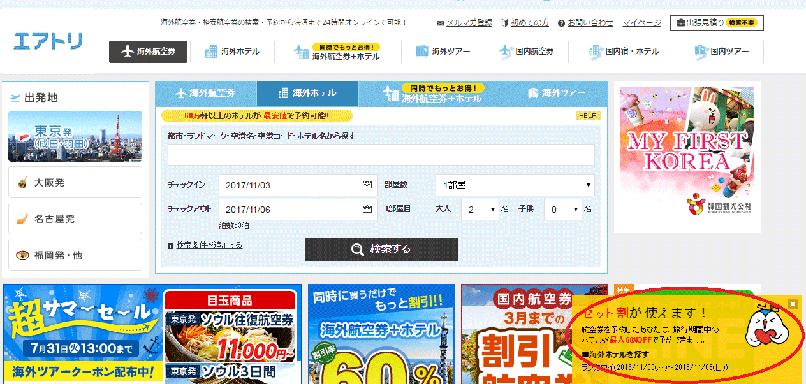Select 国内航空券 in the top navigation
This screenshot has height=384, width=806.
click(527, 52)
